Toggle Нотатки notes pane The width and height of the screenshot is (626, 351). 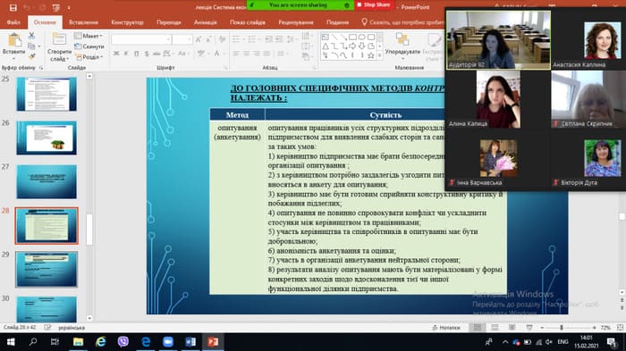446,328
